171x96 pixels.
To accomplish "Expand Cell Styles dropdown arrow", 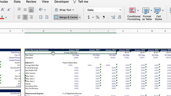I will coord(163,10).
